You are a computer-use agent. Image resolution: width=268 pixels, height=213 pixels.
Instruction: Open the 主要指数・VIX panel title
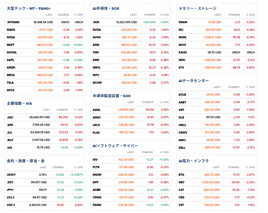(19, 103)
